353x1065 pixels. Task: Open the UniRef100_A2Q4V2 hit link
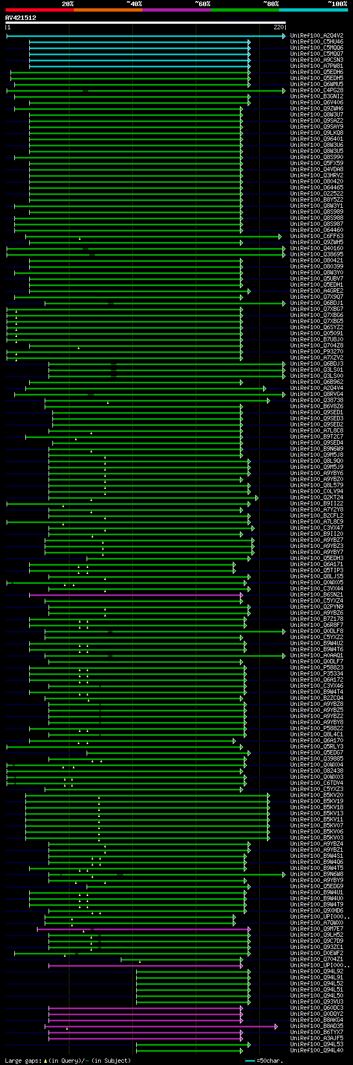317,36
